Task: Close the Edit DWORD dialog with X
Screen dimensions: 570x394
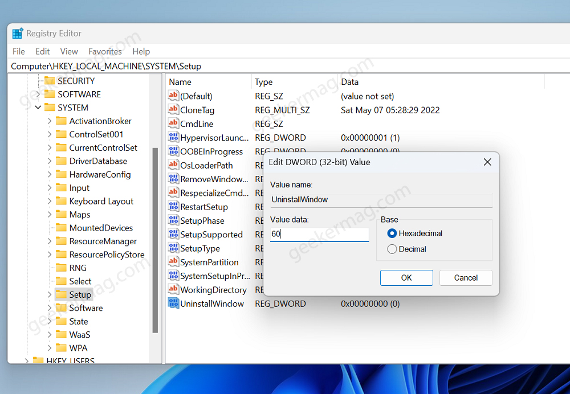Action: point(487,162)
